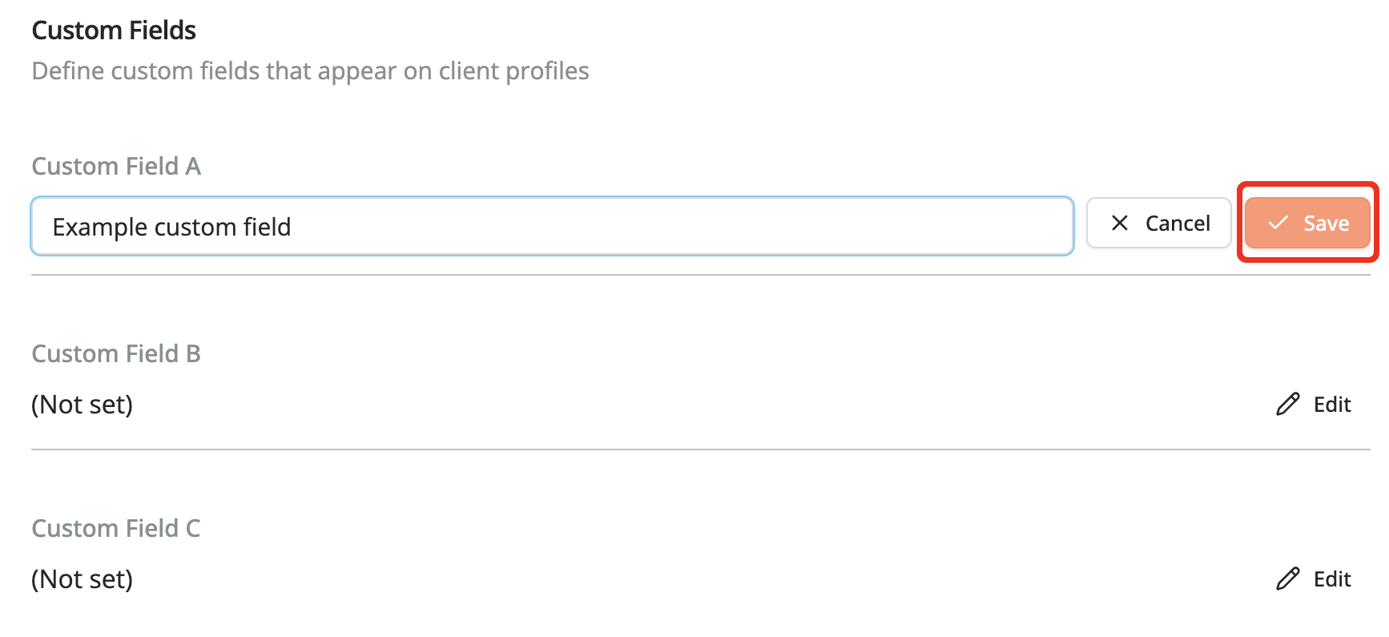Click the Custom Field A label
The height and width of the screenshot is (637, 1389).
pyautogui.click(x=116, y=166)
